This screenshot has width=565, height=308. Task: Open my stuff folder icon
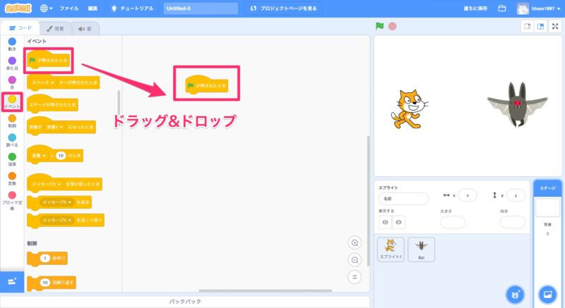click(x=502, y=8)
